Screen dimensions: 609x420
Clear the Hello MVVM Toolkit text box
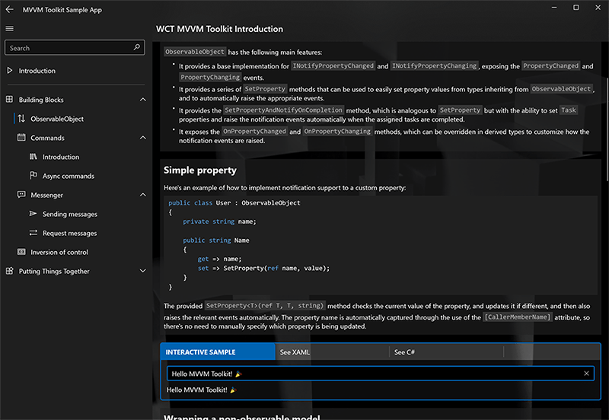click(x=586, y=373)
